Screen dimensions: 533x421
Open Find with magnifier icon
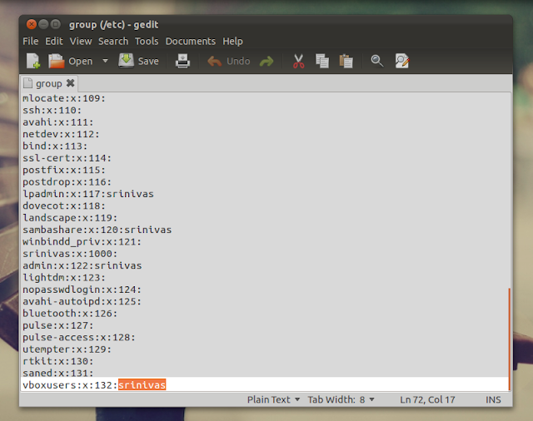(377, 61)
